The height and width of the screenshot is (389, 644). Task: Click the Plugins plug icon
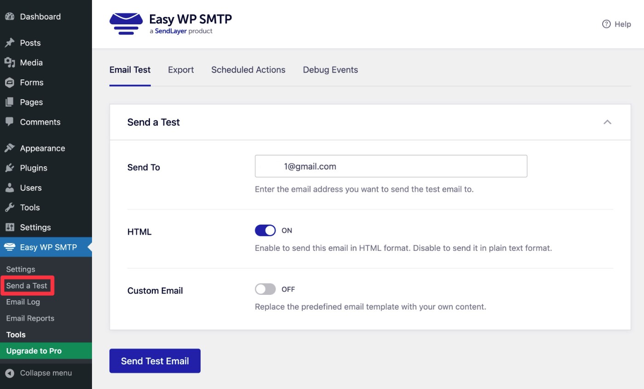[x=10, y=168]
